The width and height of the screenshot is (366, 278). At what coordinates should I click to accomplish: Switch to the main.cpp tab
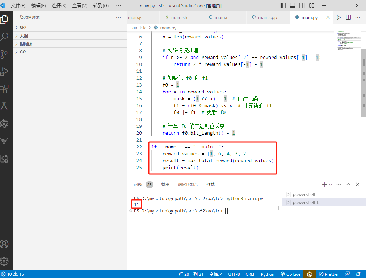268,17
